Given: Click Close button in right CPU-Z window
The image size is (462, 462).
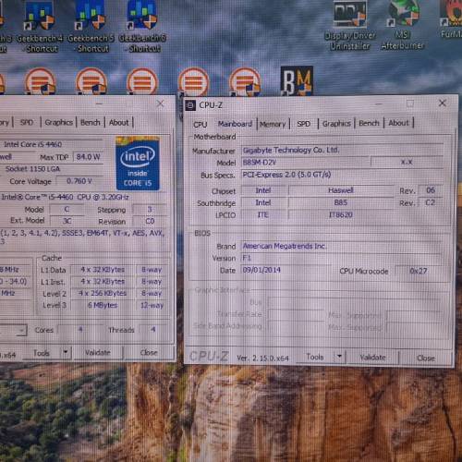Looking at the screenshot, I should (426, 358).
